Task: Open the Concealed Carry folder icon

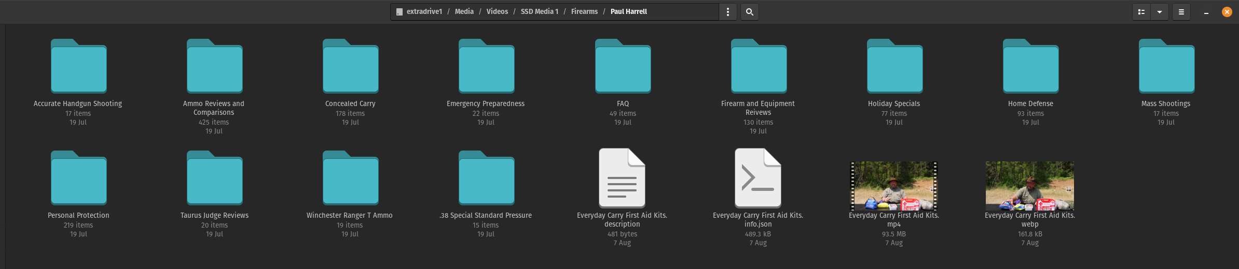Action: coord(350,66)
